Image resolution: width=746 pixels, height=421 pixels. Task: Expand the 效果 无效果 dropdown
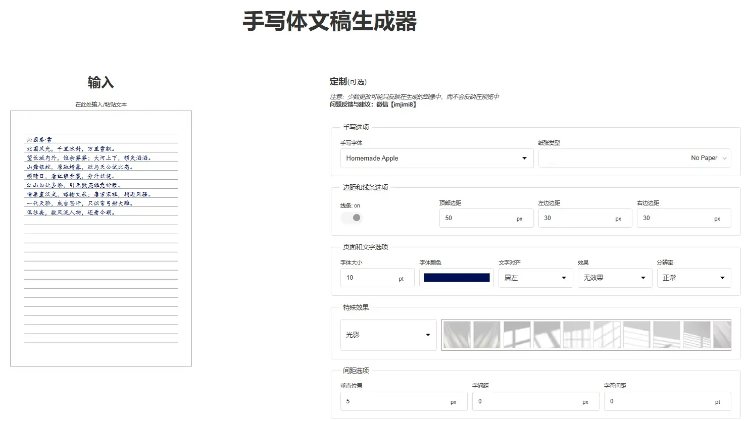(614, 278)
